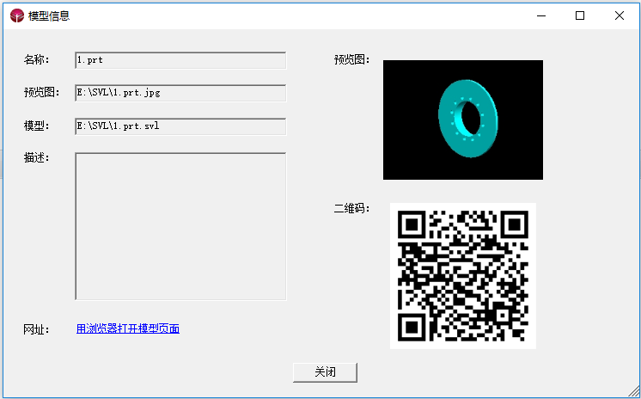
Task: Click the 模型 path field E:\SVL\1.prt.svl
Action: 180,126
